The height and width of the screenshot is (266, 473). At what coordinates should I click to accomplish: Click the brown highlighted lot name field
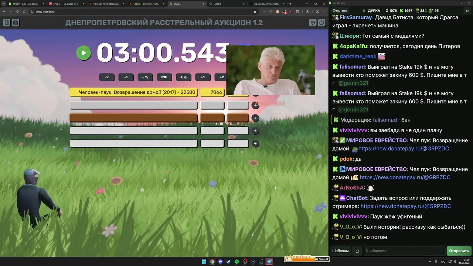(134, 118)
